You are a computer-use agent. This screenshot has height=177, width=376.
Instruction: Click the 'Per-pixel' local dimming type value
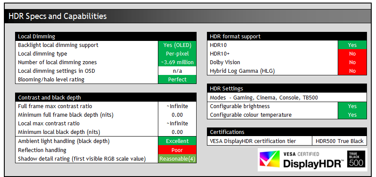tap(177, 54)
